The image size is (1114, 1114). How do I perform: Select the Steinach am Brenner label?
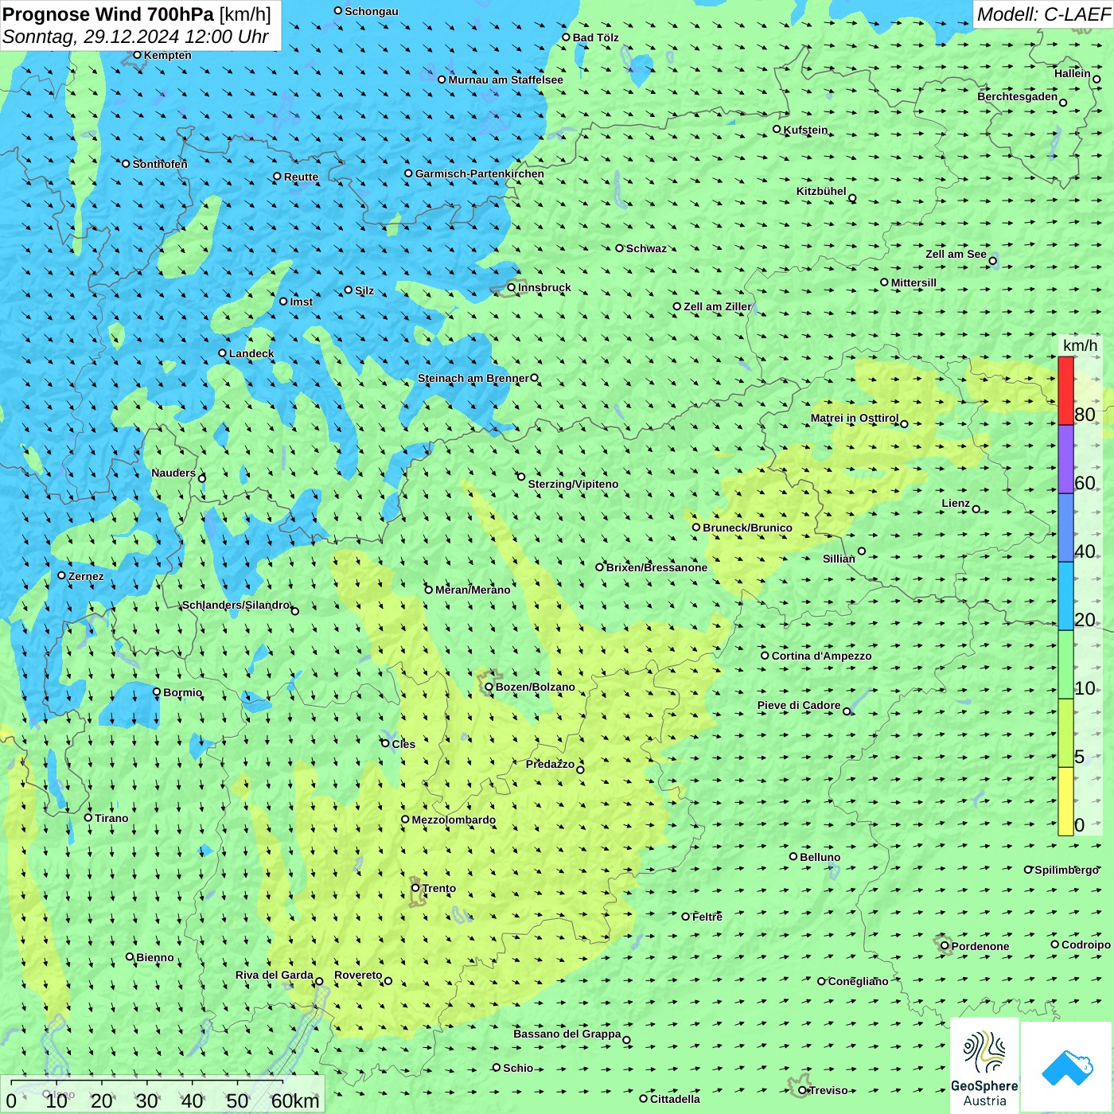(x=473, y=378)
